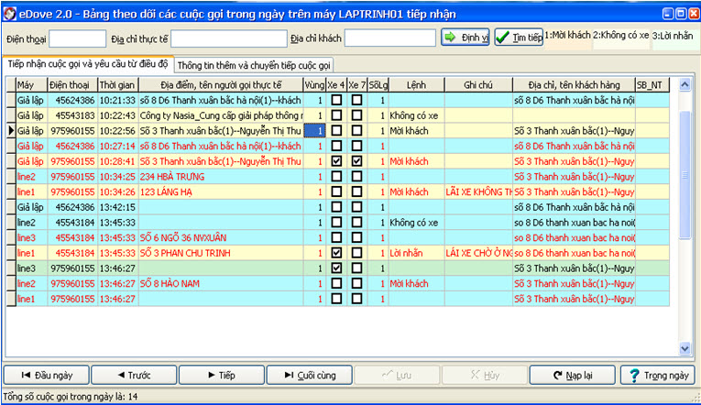Screen dimensions: 701x405
Task: Select Tiếp nhận cuộc gọi và yêu cầu tab
Action: pyautogui.click(x=88, y=65)
